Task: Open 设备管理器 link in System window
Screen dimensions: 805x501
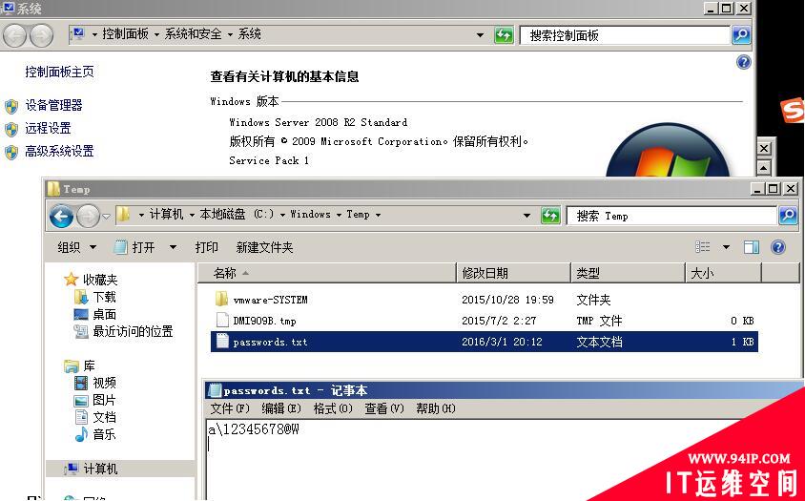Action: click(54, 105)
